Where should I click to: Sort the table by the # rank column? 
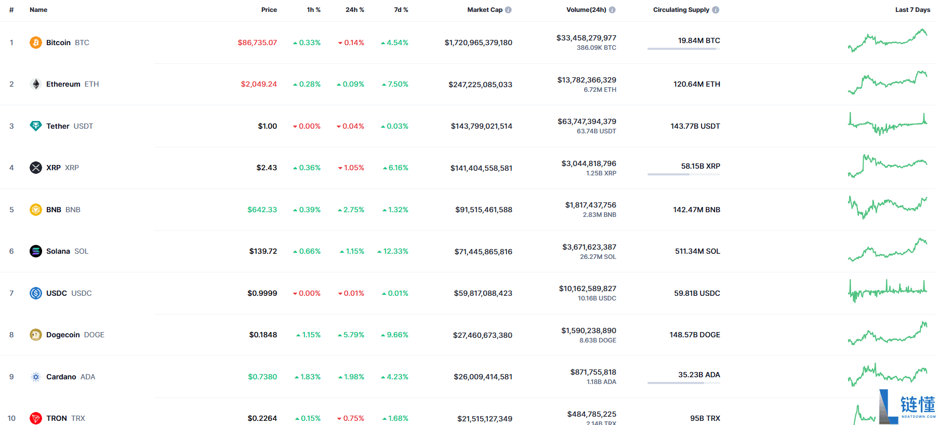(11, 10)
